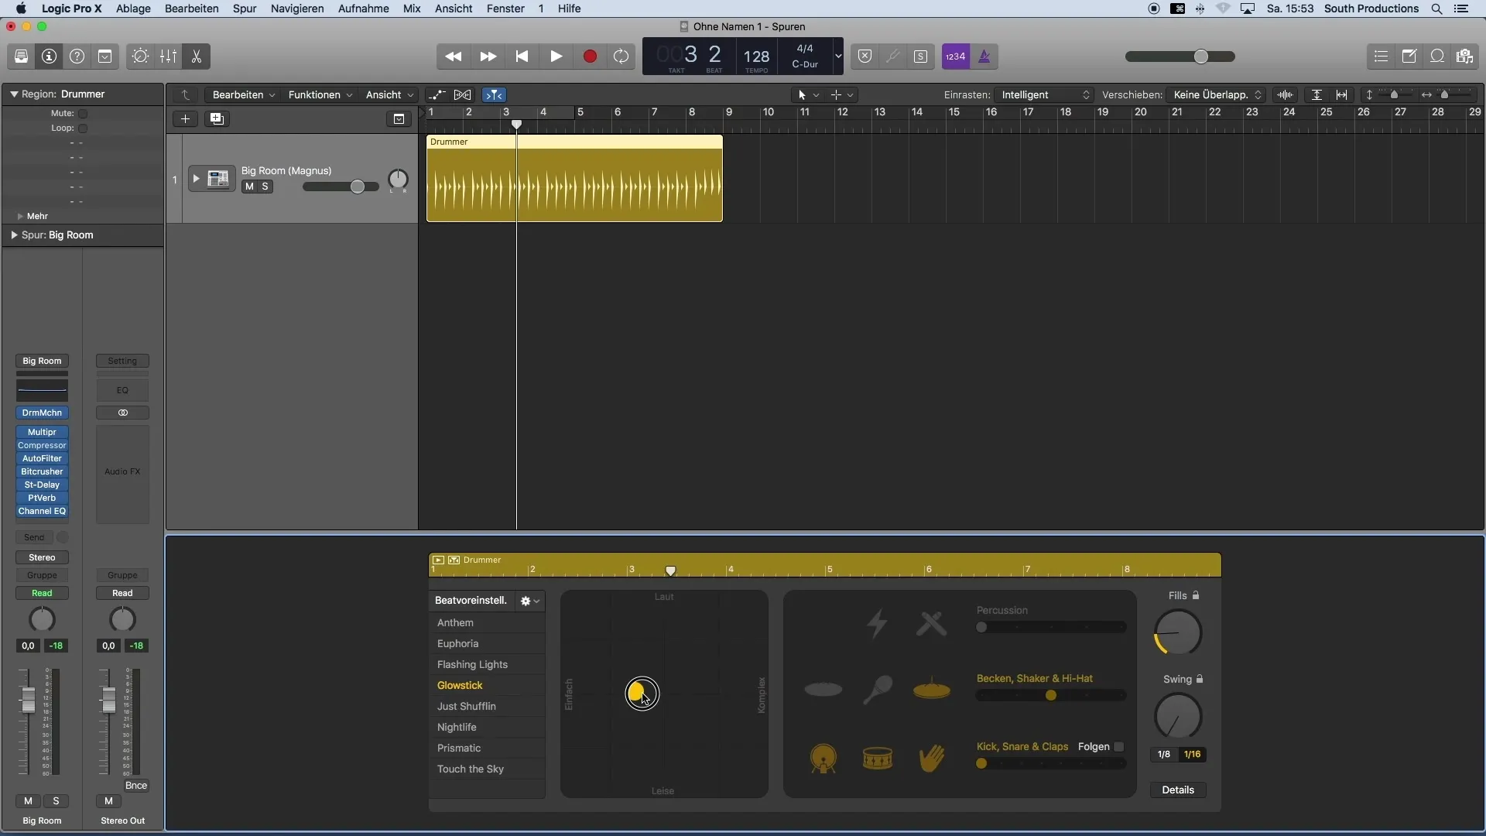Click the Details button in Drummer
This screenshot has width=1486, height=836.
click(1178, 789)
